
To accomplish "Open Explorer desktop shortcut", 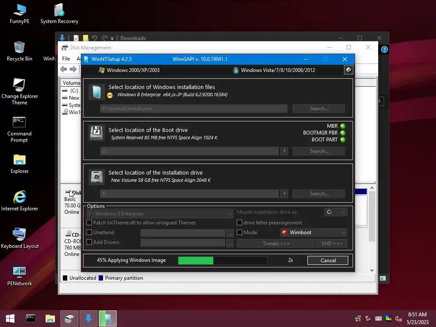I will click(20, 164).
